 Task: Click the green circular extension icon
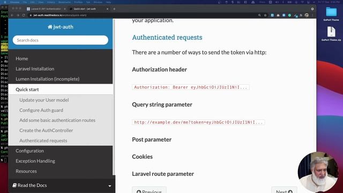click(x=289, y=16)
